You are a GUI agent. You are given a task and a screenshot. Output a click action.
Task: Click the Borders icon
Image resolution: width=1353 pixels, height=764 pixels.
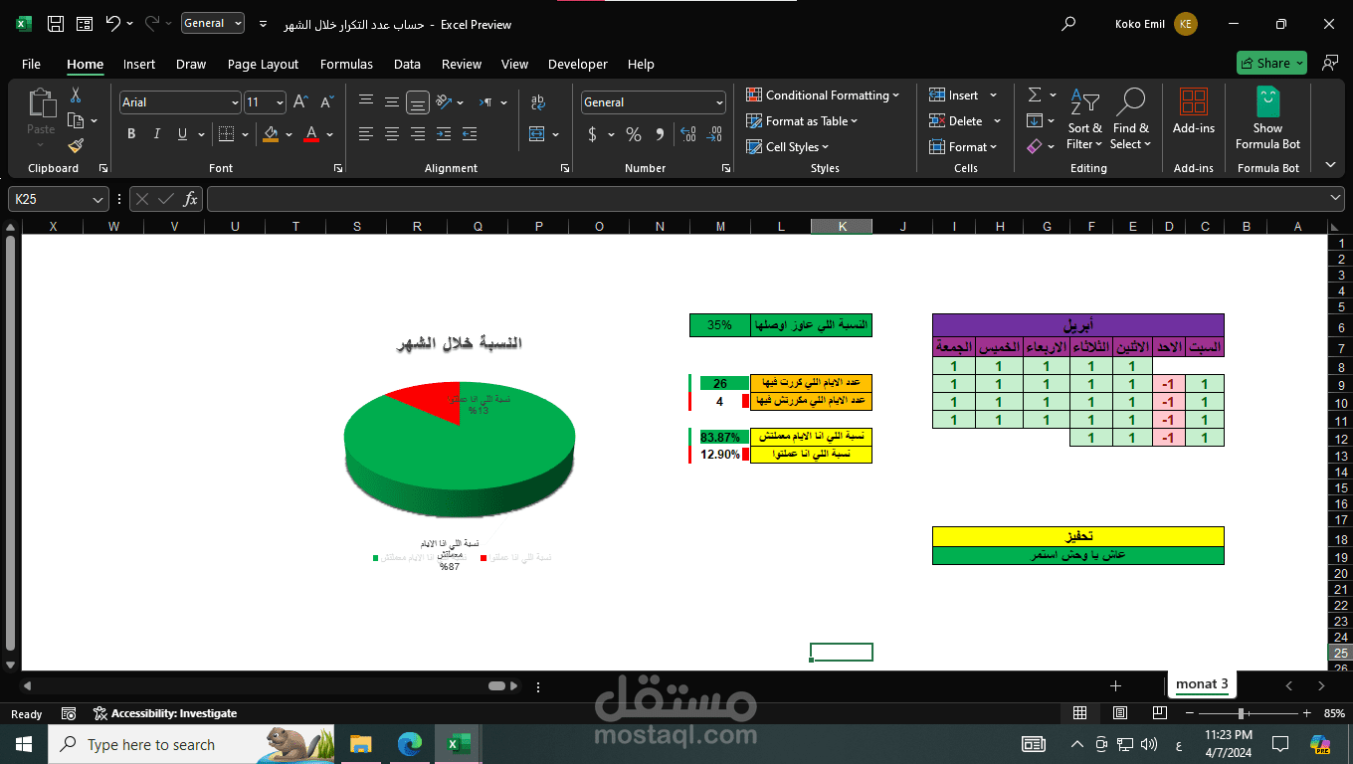226,134
